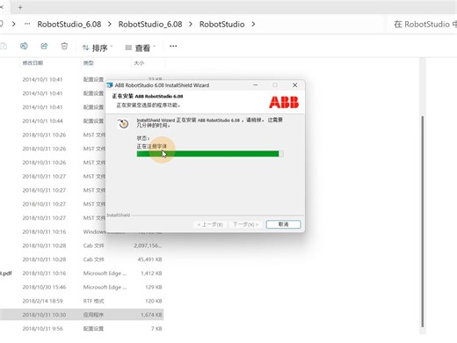Select the highlighted row dated 2018/10/31 10:30
Image resolution: width=457 pixels, height=343 pixels.
point(82,315)
